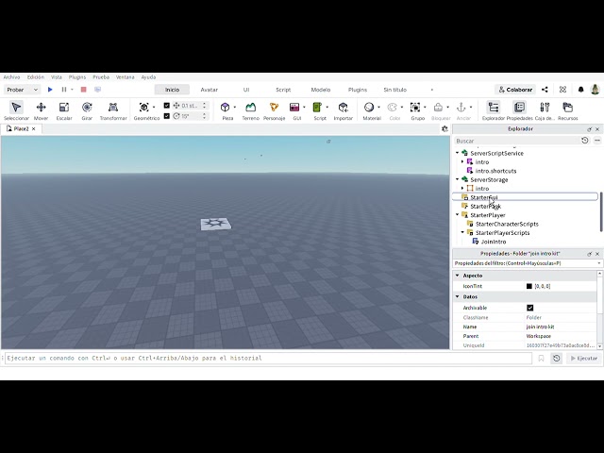Collapse the StarterPlayer node
Viewport: 604px width, 453px height.
pyautogui.click(x=457, y=215)
